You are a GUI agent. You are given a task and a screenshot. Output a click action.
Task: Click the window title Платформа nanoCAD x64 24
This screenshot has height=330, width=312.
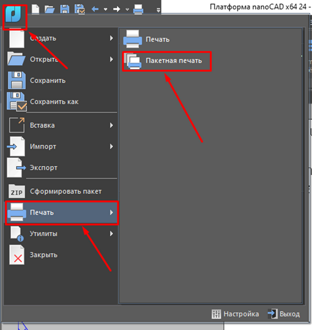tap(258, 7)
